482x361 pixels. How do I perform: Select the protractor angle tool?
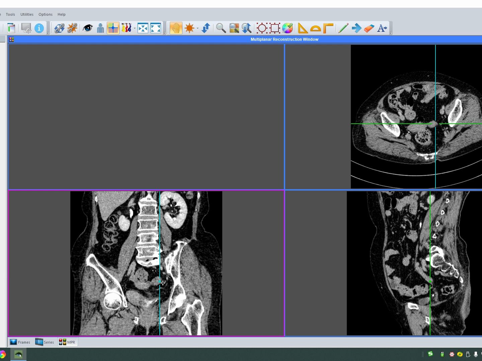pos(315,28)
